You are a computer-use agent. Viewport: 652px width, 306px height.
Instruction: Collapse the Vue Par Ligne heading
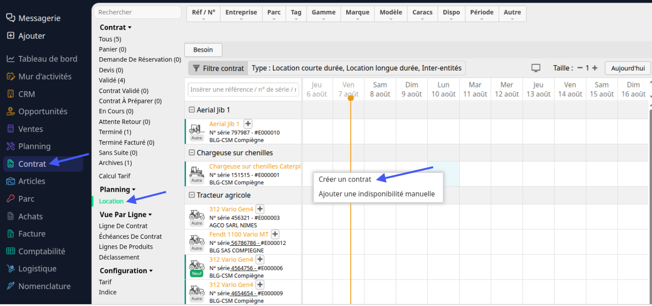click(126, 214)
